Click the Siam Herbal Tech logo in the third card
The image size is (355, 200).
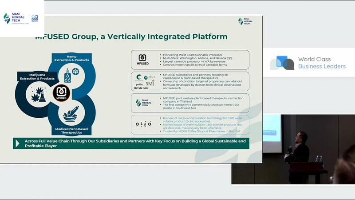coord(143,103)
